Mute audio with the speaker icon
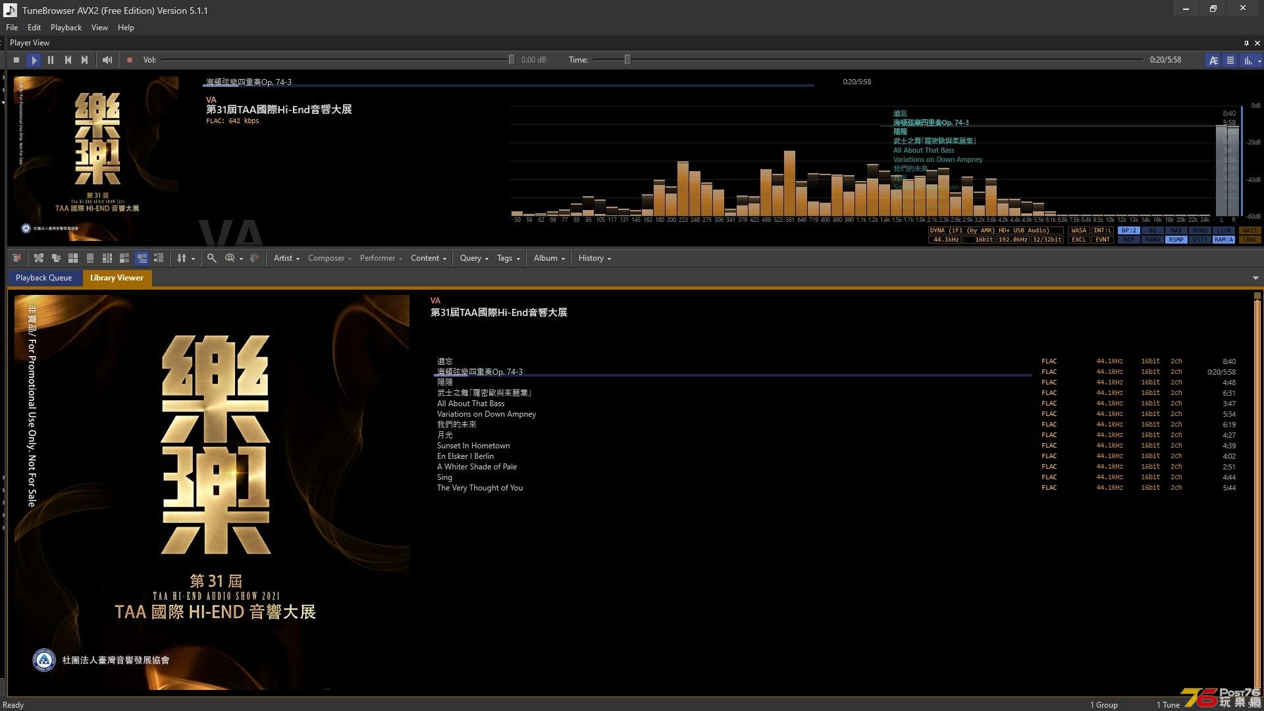Screen dimensions: 1264x711 107,60
